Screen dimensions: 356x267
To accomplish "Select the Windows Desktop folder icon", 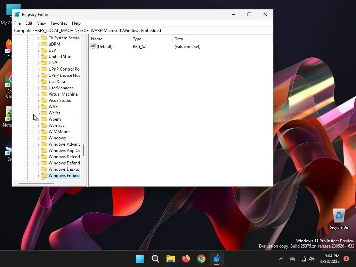I will point(44,169).
